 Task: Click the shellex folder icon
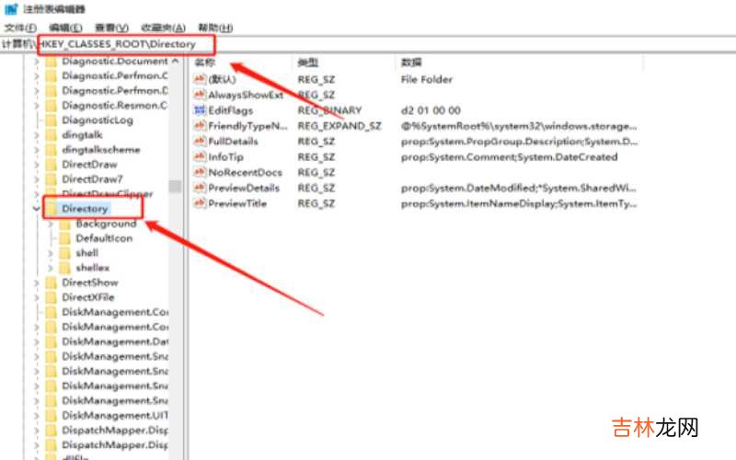[x=65, y=268]
